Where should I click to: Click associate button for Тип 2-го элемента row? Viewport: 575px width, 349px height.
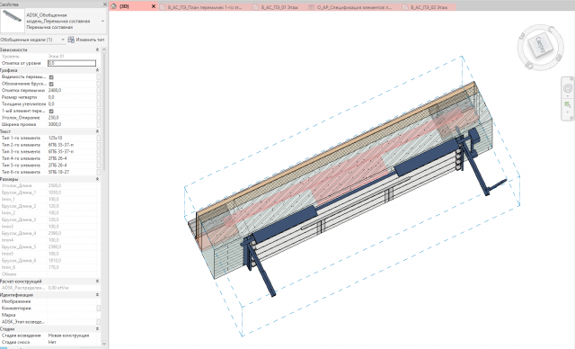point(98,145)
